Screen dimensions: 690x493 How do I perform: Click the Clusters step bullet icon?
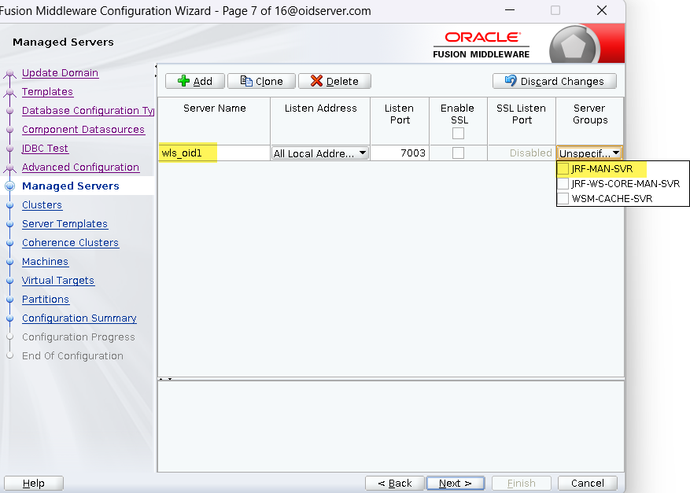pyautogui.click(x=10, y=205)
